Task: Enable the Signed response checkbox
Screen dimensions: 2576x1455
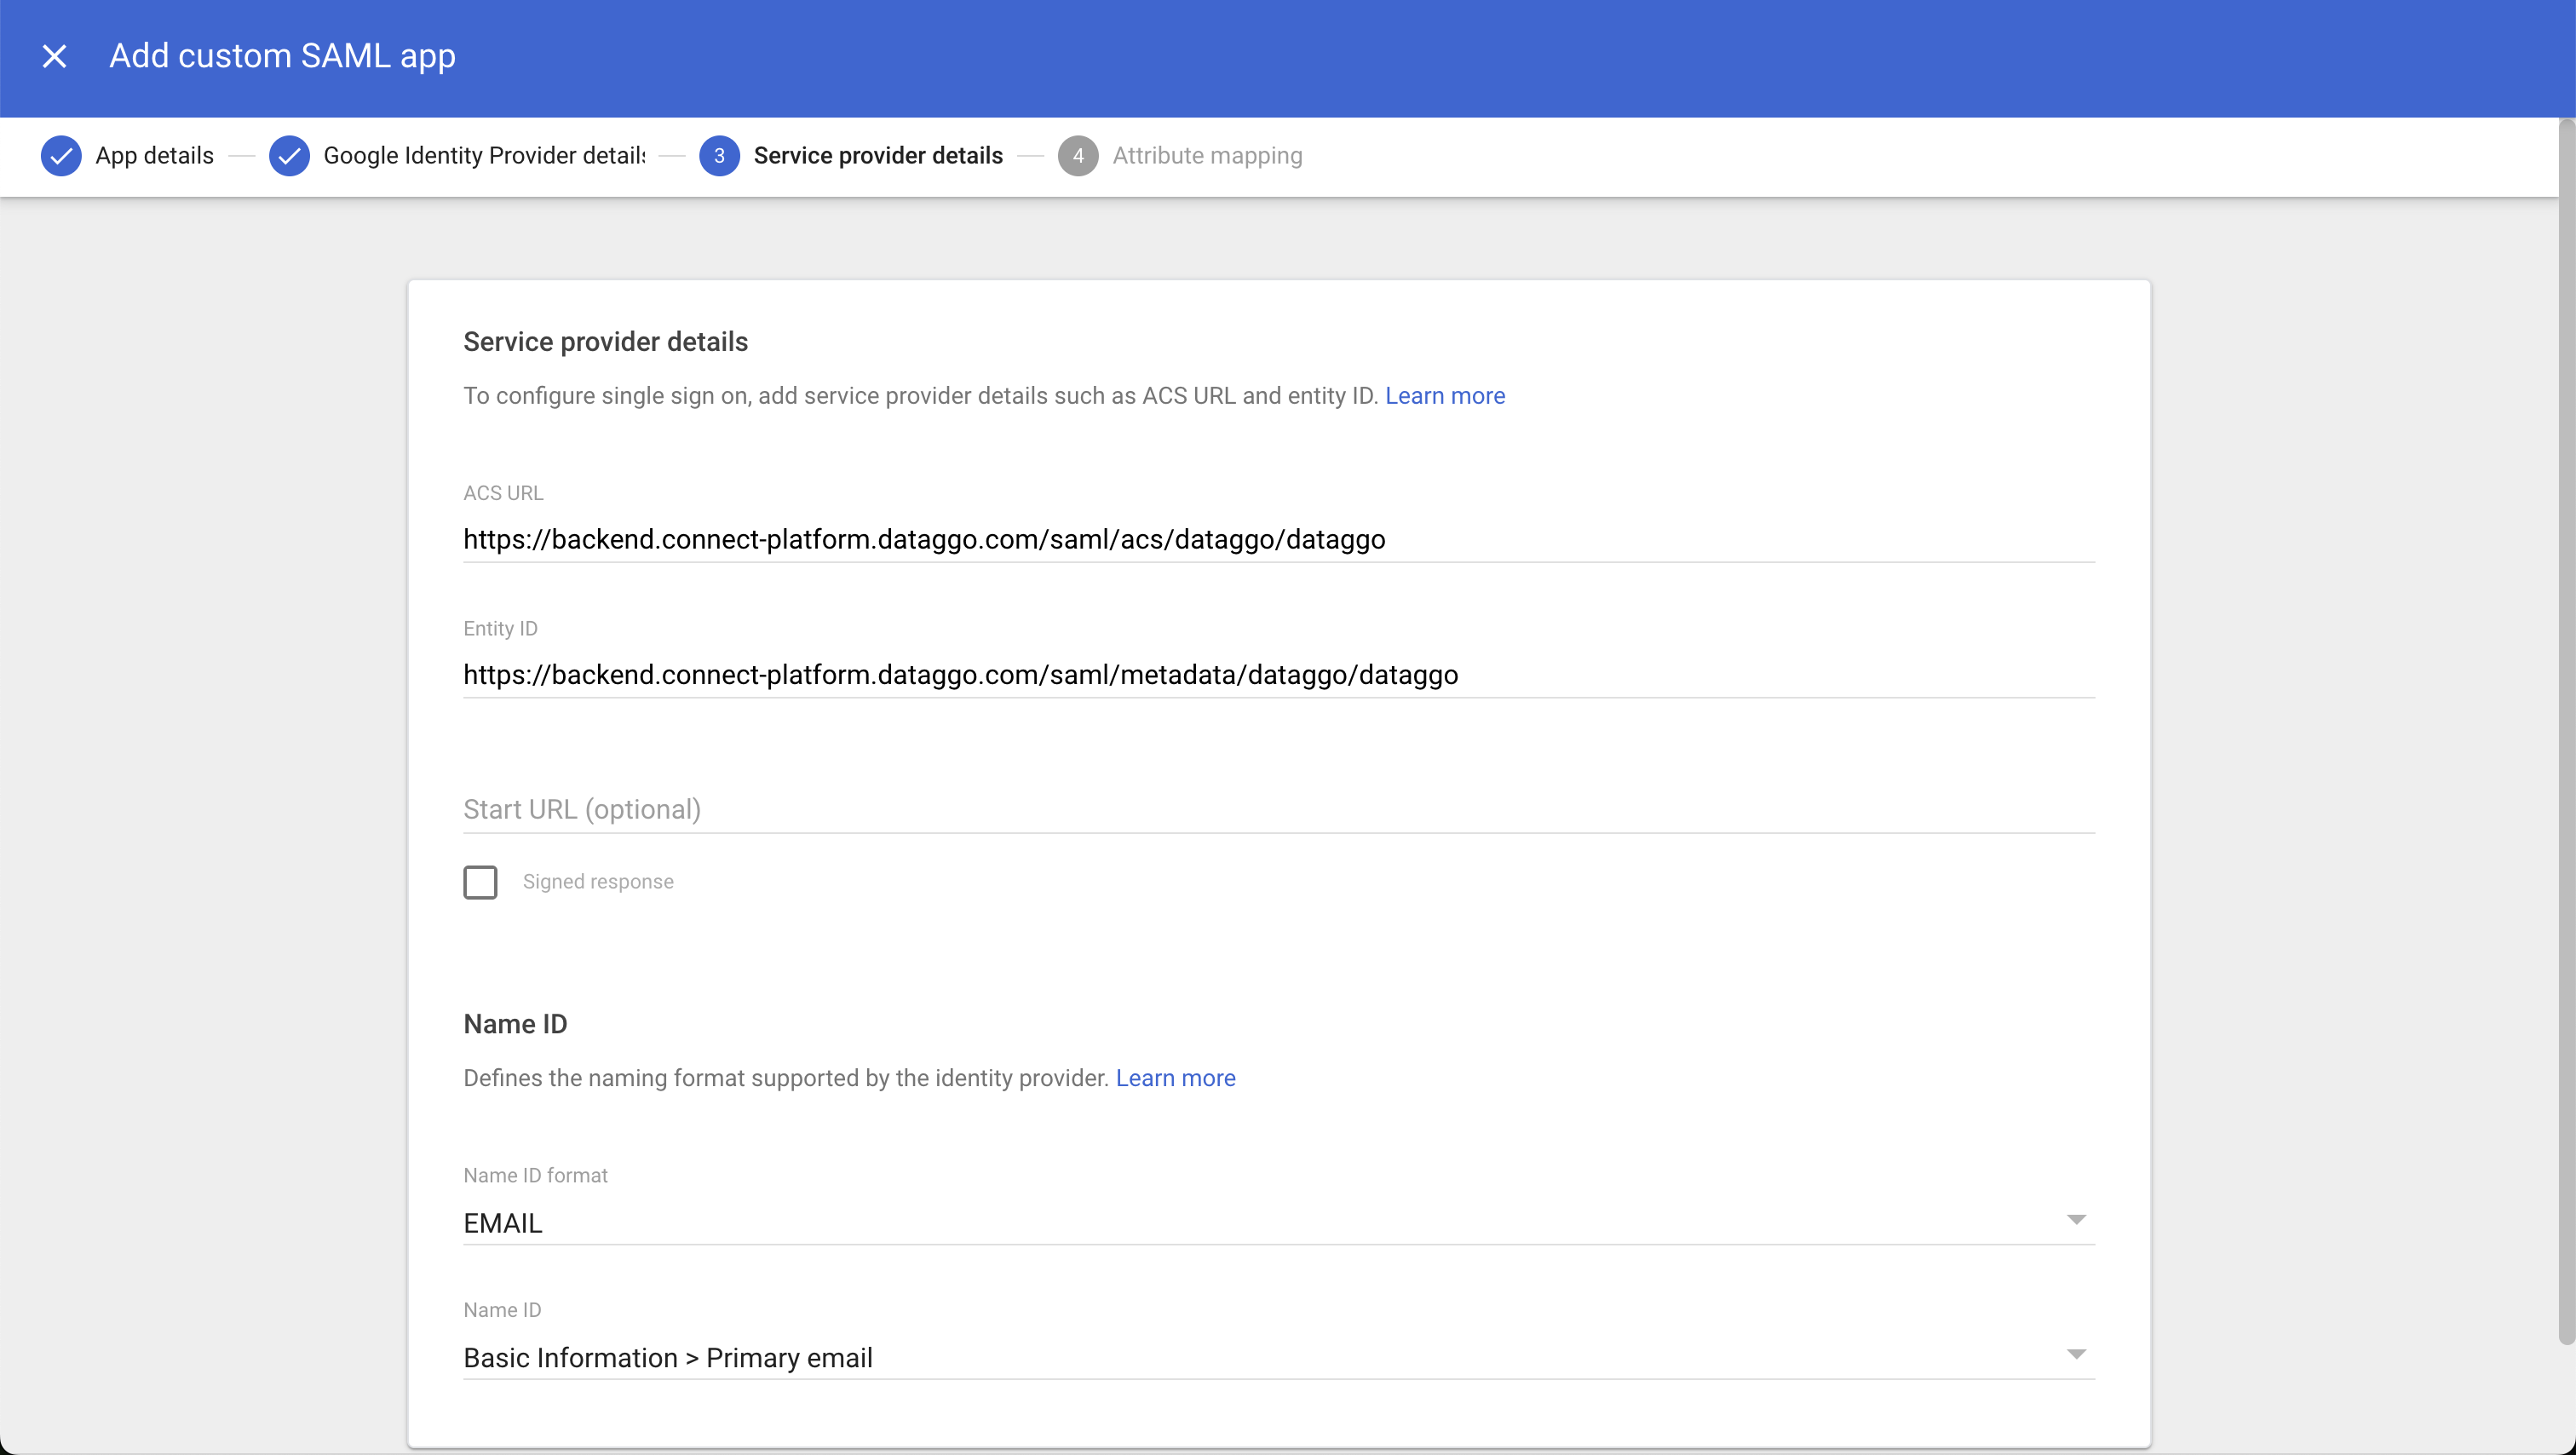Action: click(x=480, y=882)
